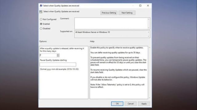Go to Next Setting
This screenshot has width=197, height=110.
(x=127, y=13)
